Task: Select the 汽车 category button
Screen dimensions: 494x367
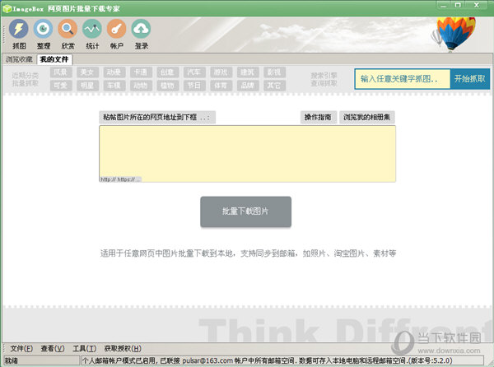Action: [194, 72]
